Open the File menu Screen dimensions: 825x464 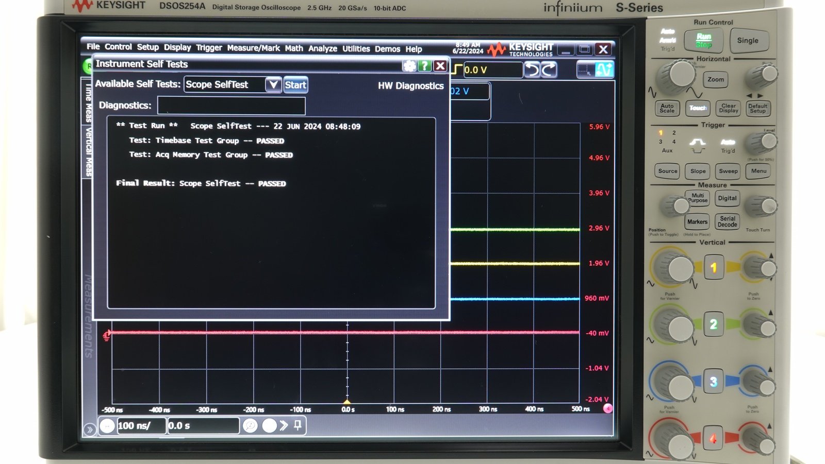pyautogui.click(x=93, y=46)
